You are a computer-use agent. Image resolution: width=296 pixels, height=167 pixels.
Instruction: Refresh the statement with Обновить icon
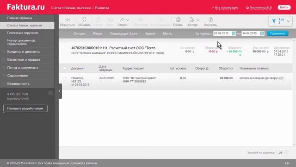pos(84,19)
